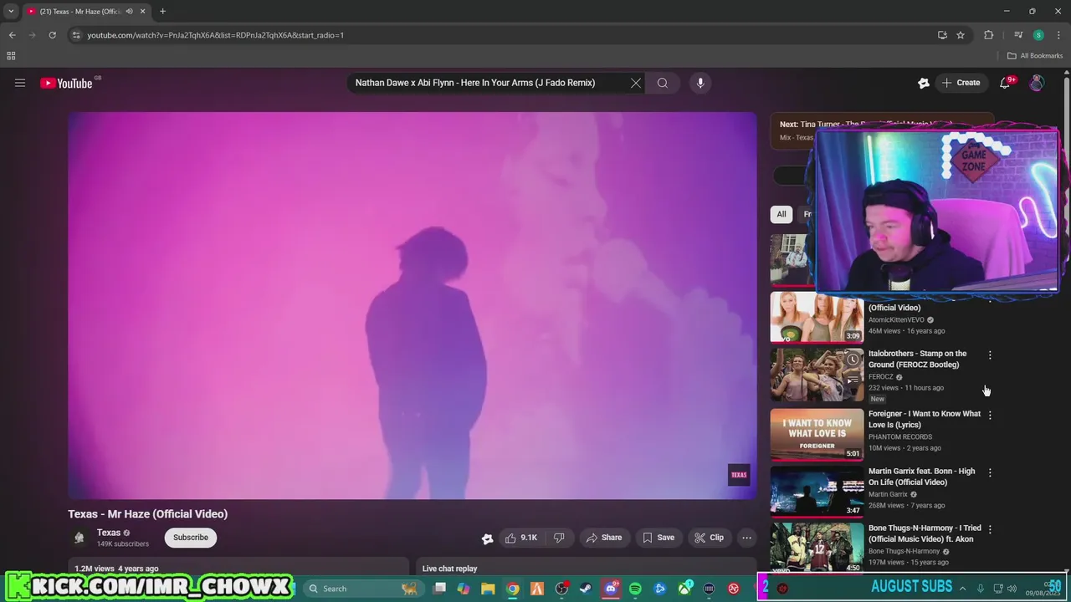Image resolution: width=1071 pixels, height=602 pixels.
Task: Bookmark this page with star icon
Action: 961,35
